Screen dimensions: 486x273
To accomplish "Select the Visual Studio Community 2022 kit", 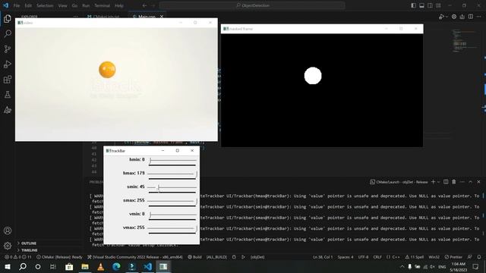I will (135, 257).
